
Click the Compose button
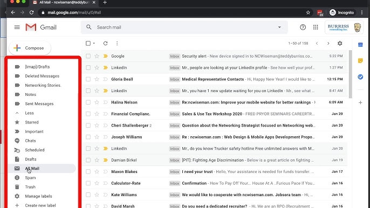tap(30, 48)
